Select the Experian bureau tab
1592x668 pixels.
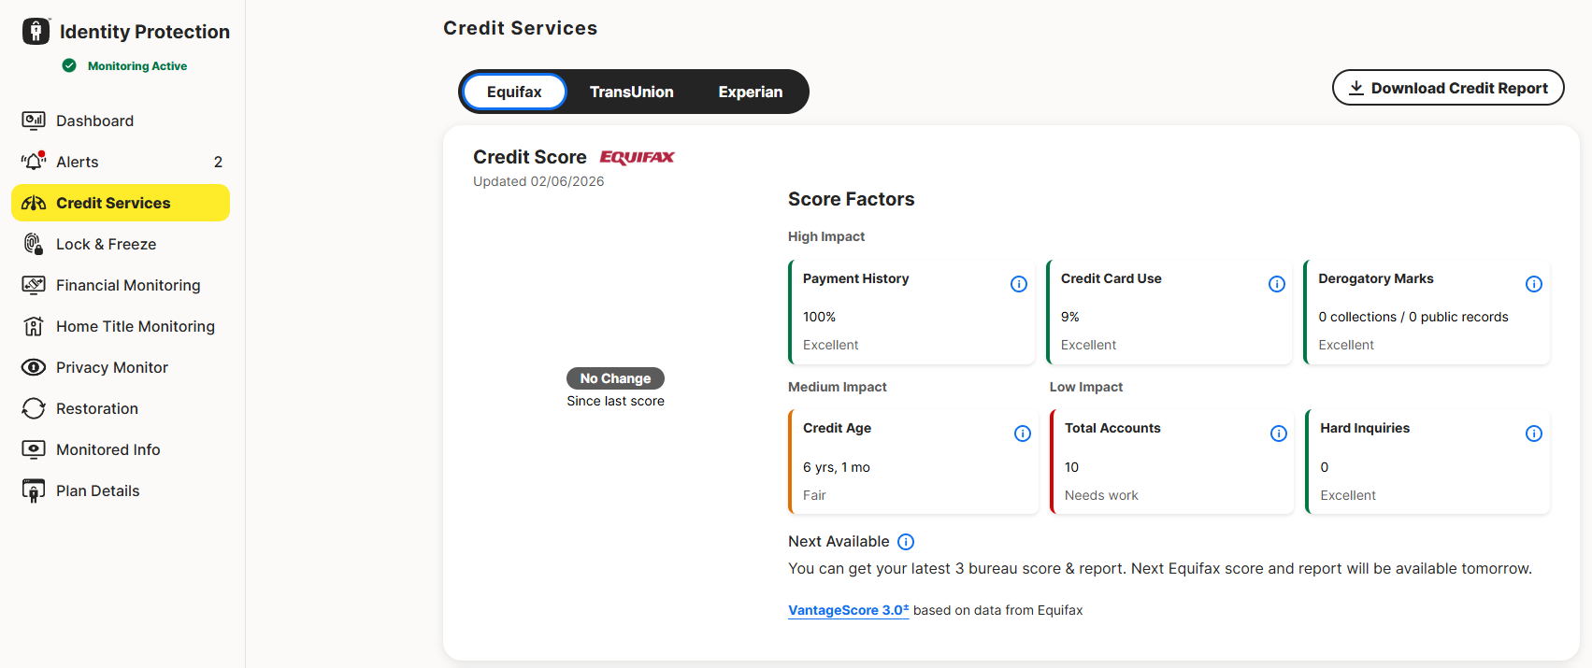click(x=751, y=91)
